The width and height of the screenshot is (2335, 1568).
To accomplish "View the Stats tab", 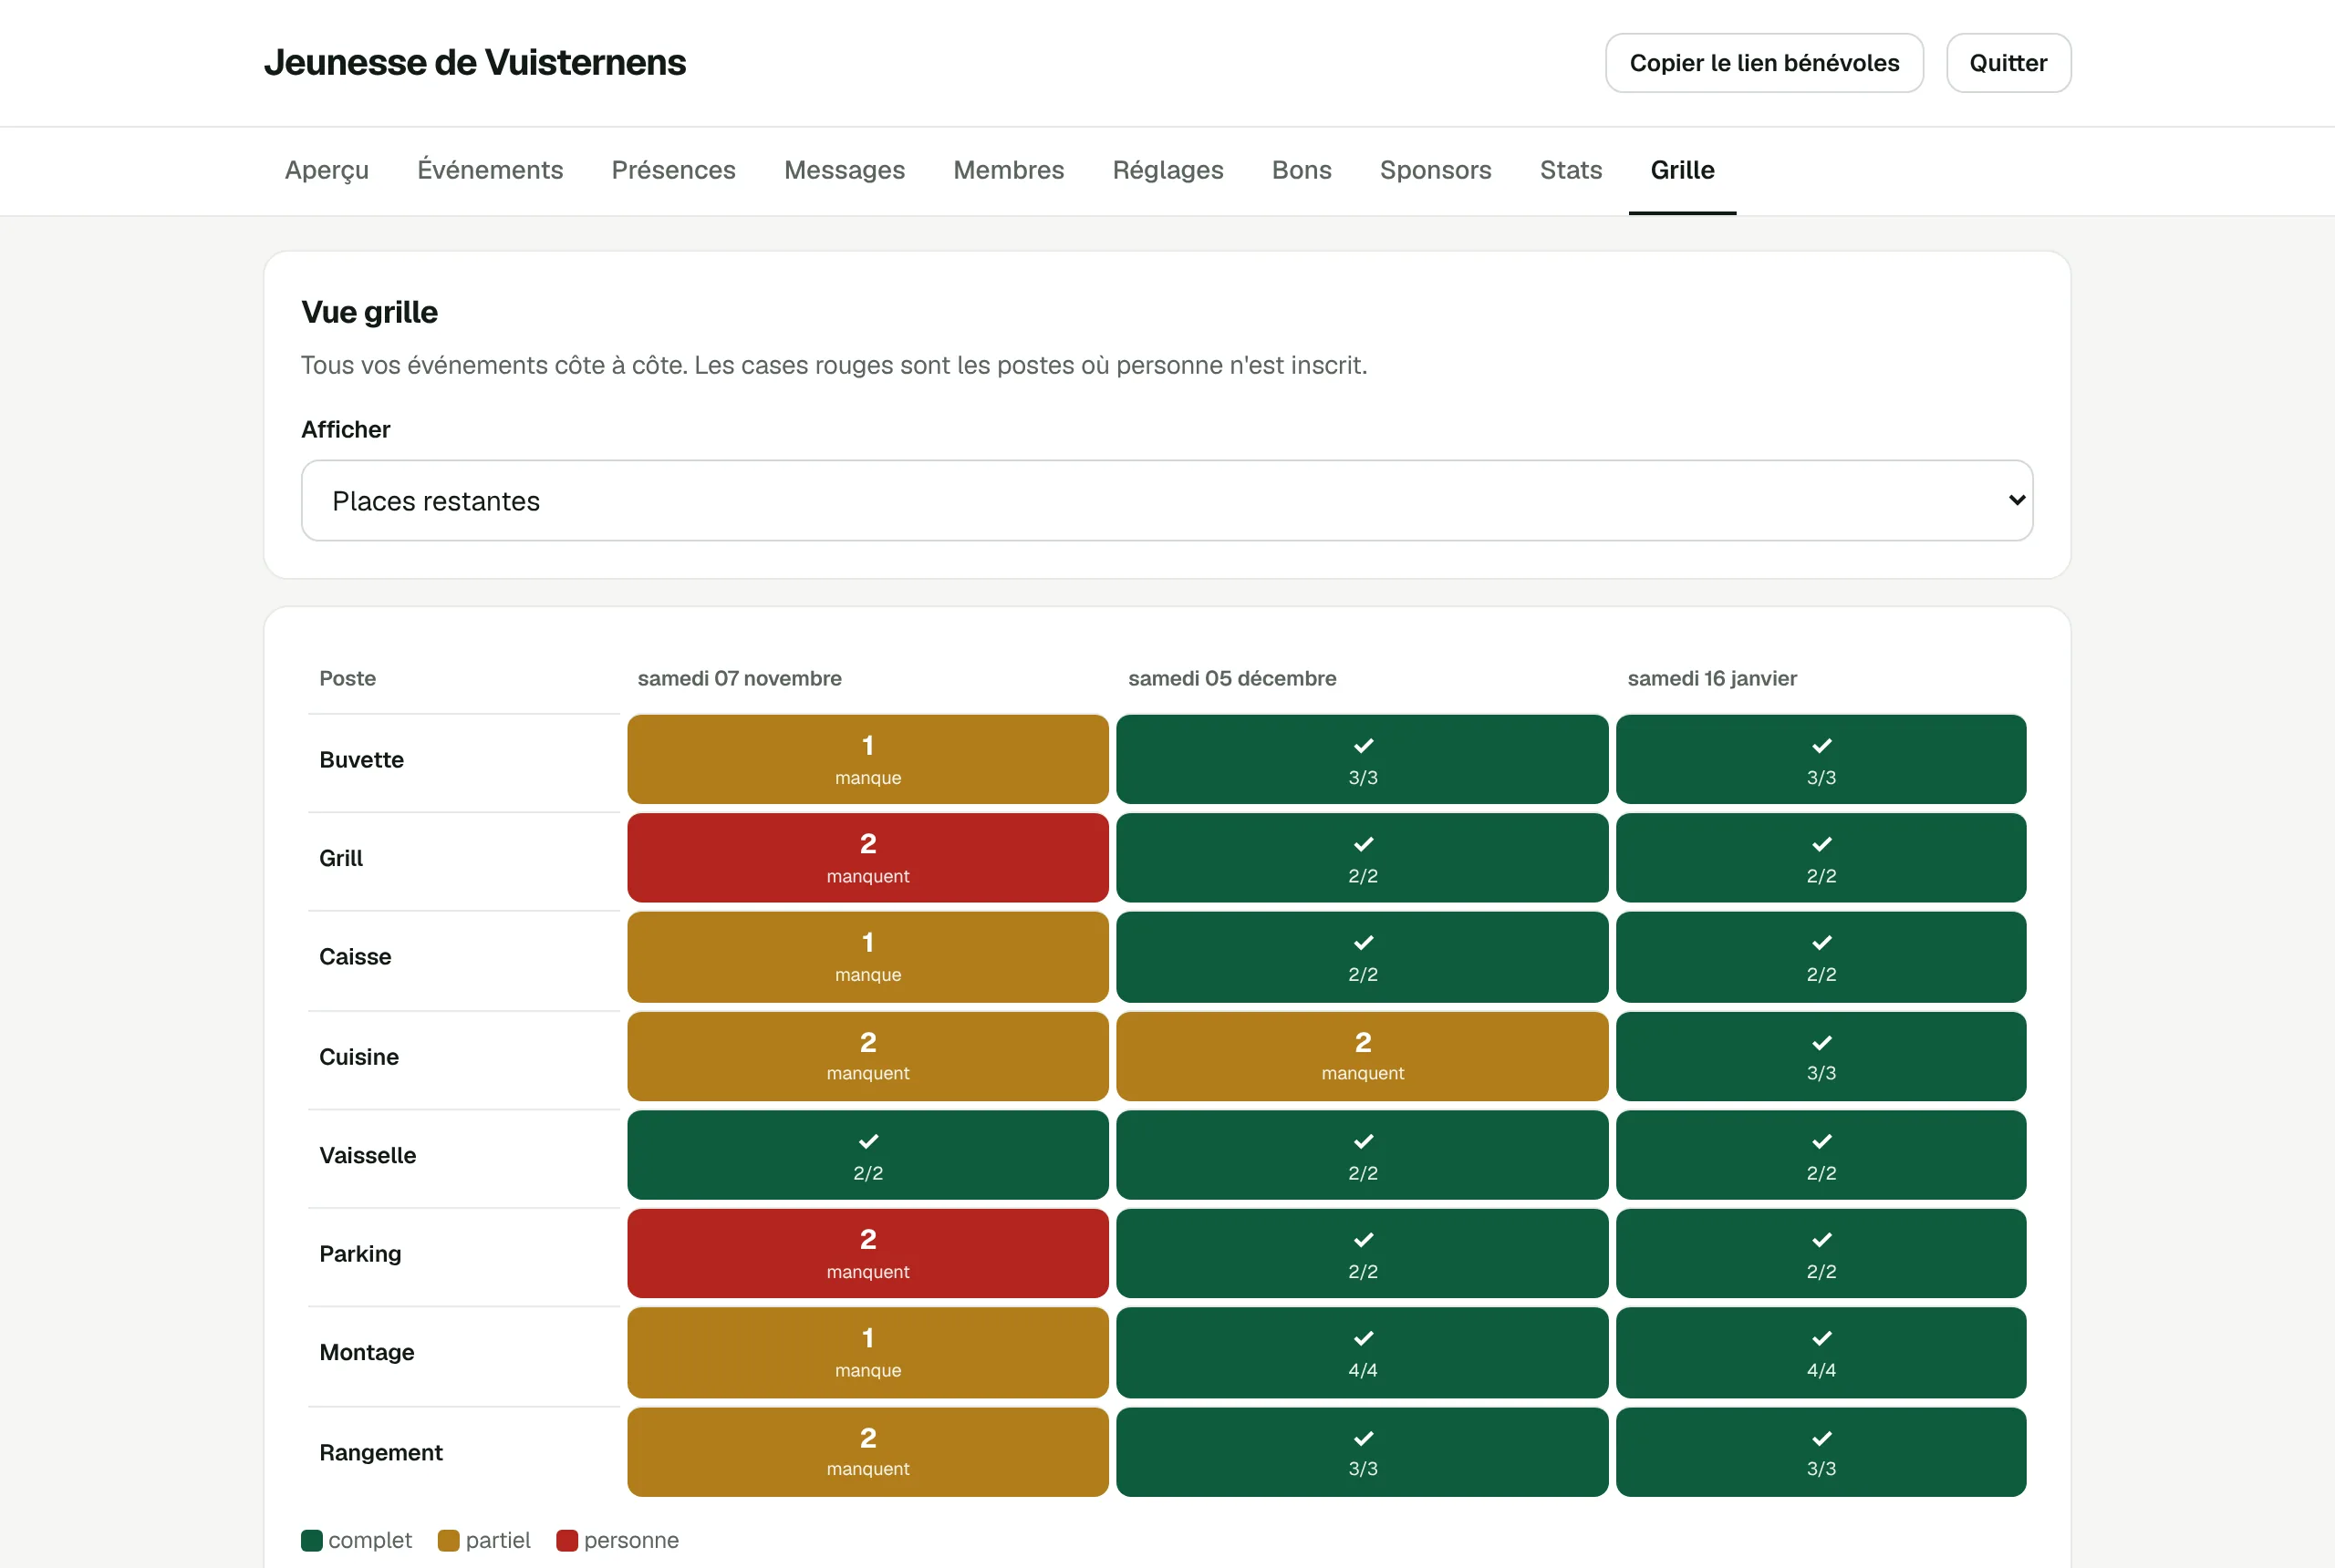I will pos(1571,170).
